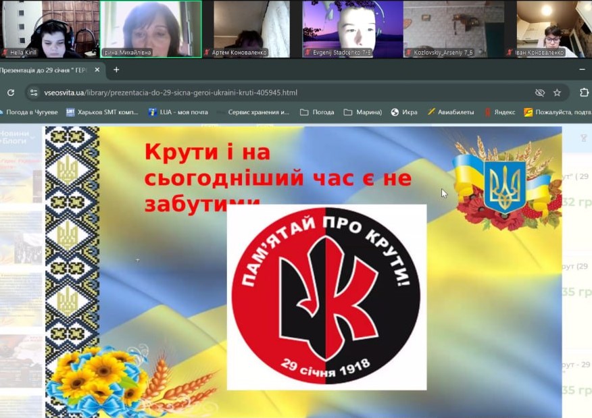Select Hella Kinll video tile
Viewport: 592px width, 418px height.
[x=49, y=28]
